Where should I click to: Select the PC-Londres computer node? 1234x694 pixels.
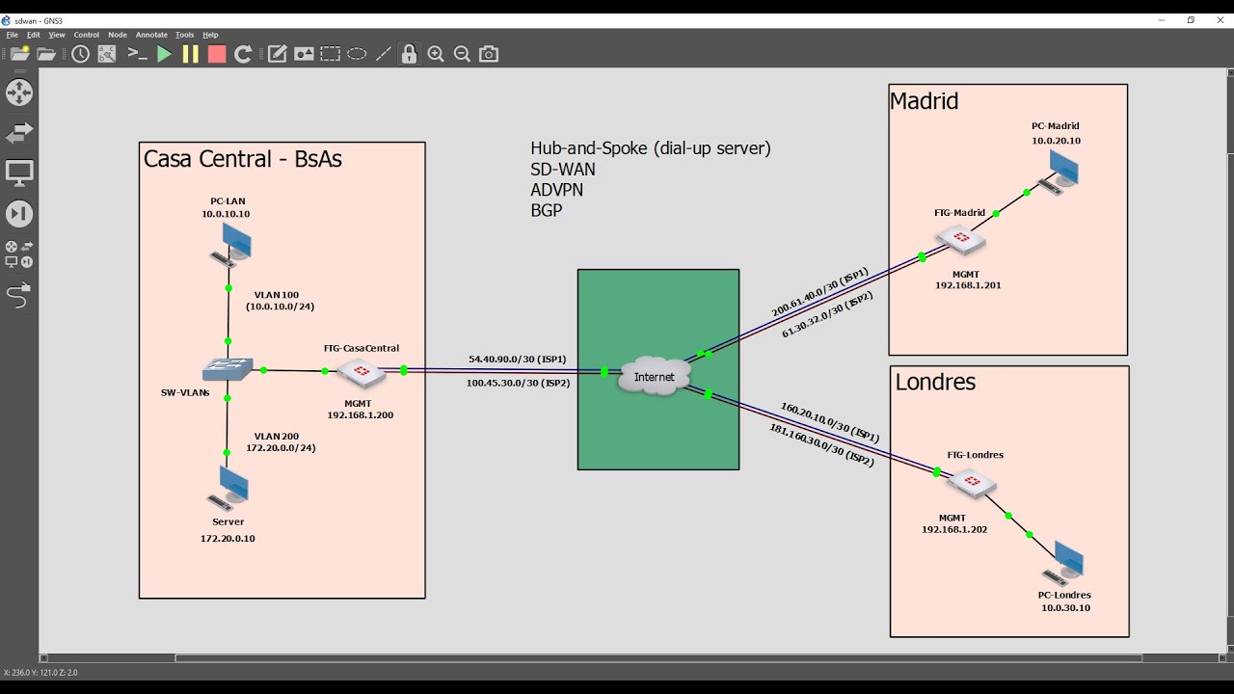click(1063, 564)
